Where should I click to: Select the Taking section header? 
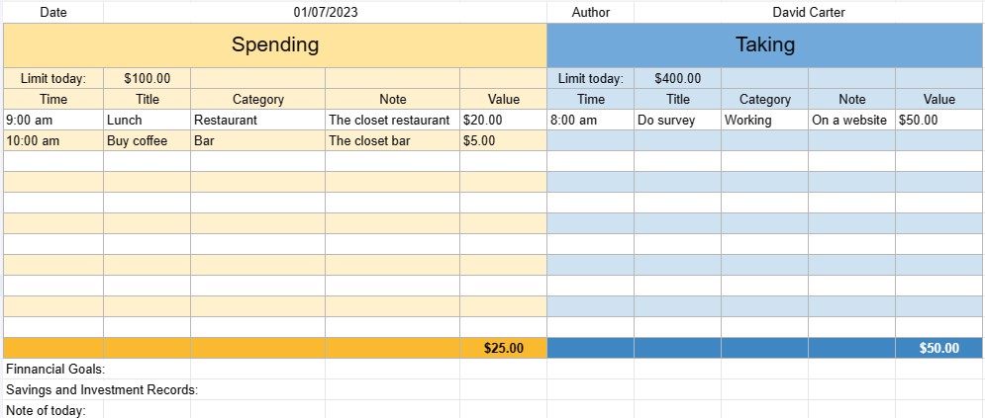coord(764,44)
